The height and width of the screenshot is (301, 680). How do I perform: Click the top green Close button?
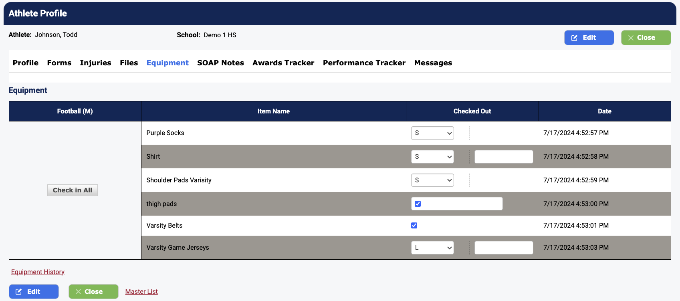[646, 38]
